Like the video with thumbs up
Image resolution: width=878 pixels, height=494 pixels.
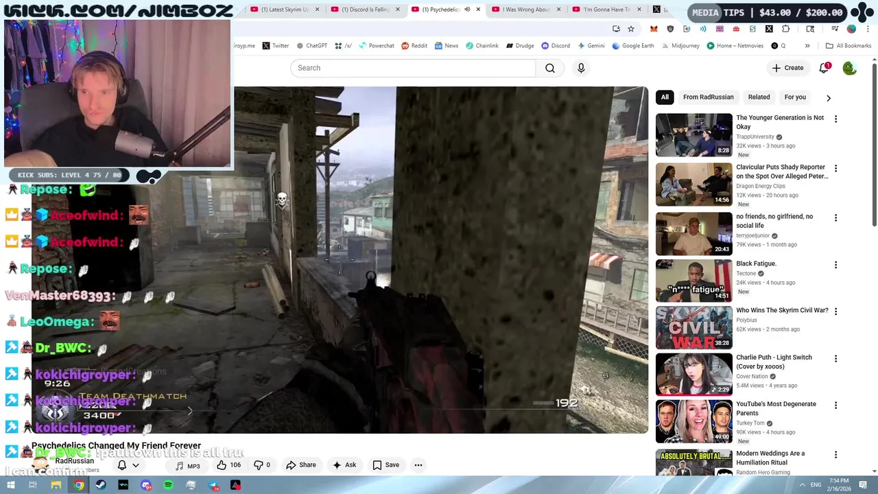pos(229,465)
